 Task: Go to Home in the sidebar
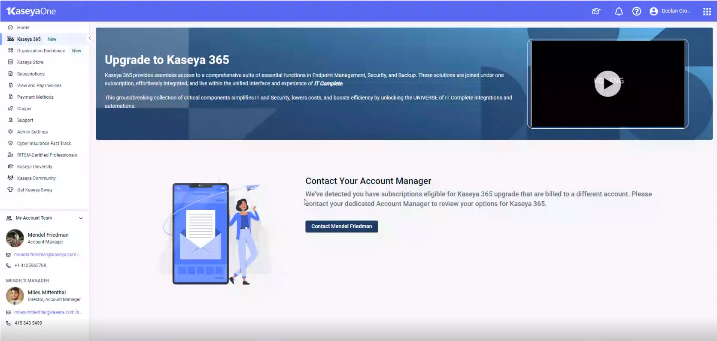(x=23, y=27)
